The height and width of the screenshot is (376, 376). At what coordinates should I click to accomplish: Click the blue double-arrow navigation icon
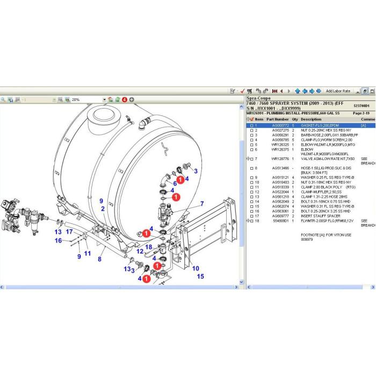319,91
